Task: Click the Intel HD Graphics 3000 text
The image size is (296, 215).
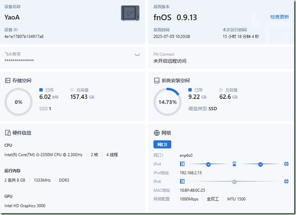Action: [x=25, y=206]
